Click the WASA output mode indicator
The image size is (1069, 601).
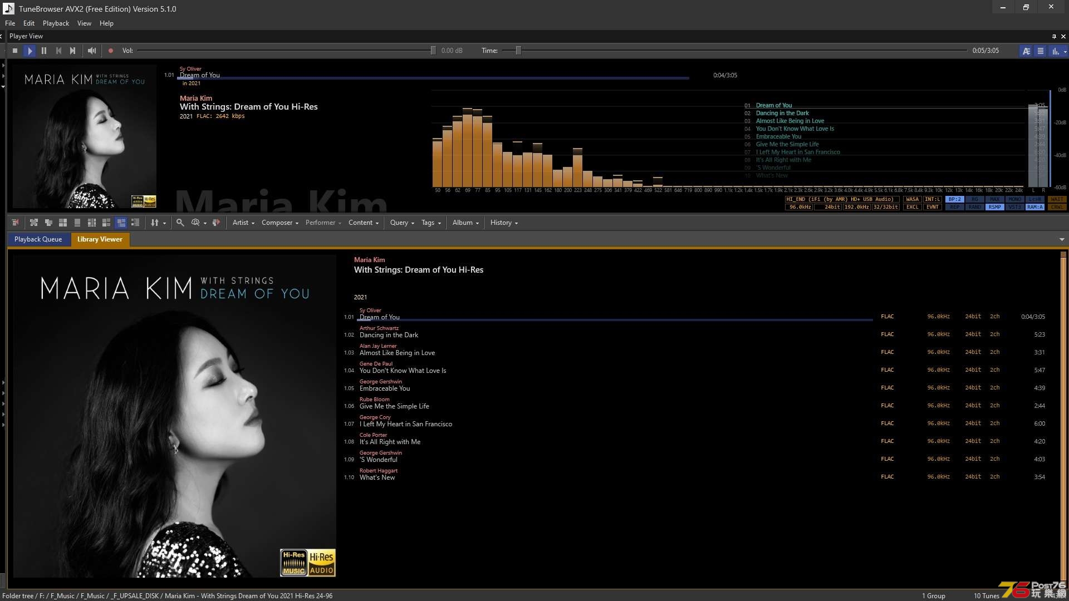coord(912,199)
